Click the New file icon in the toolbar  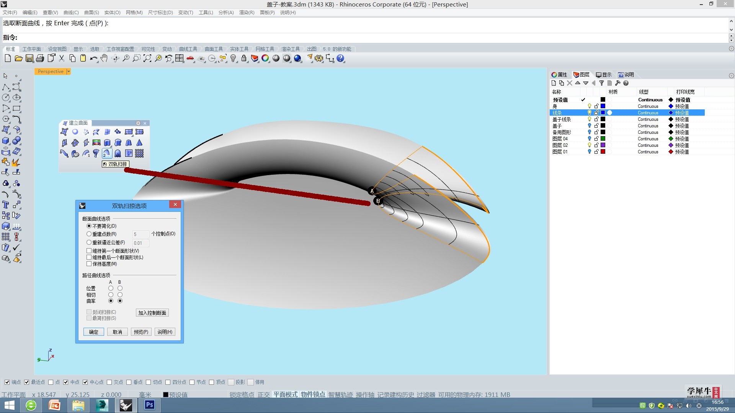(8, 58)
